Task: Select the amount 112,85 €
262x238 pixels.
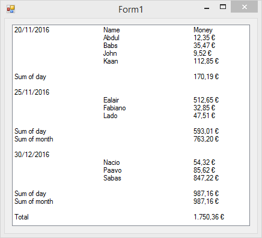Action: (x=206, y=61)
